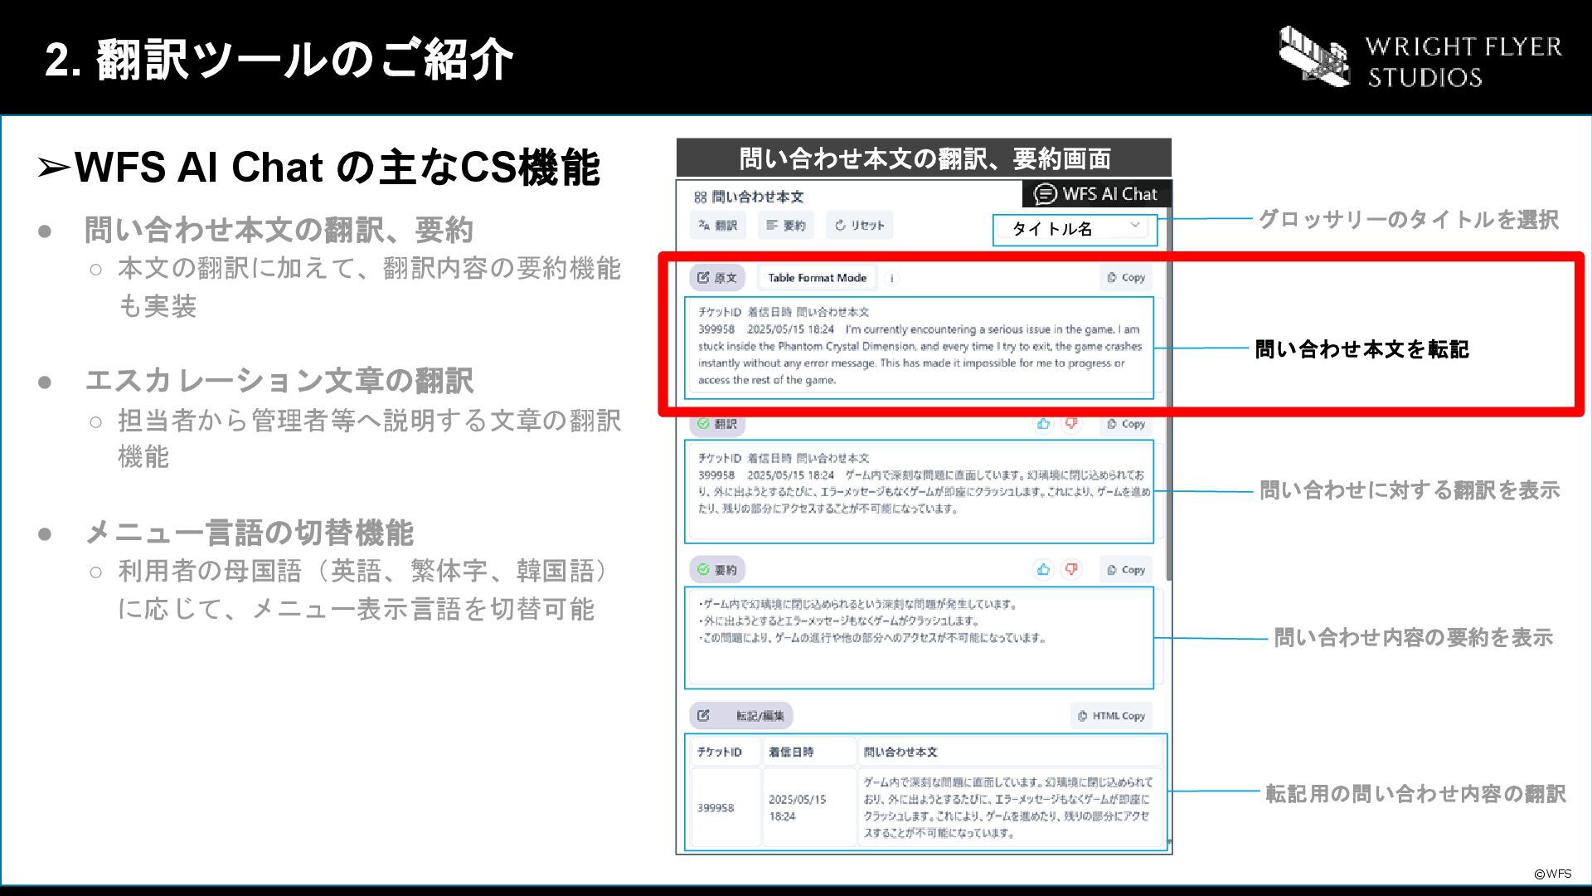Select the 原文 edit button
Image resolution: width=1592 pixels, height=896 pixels.
(717, 278)
